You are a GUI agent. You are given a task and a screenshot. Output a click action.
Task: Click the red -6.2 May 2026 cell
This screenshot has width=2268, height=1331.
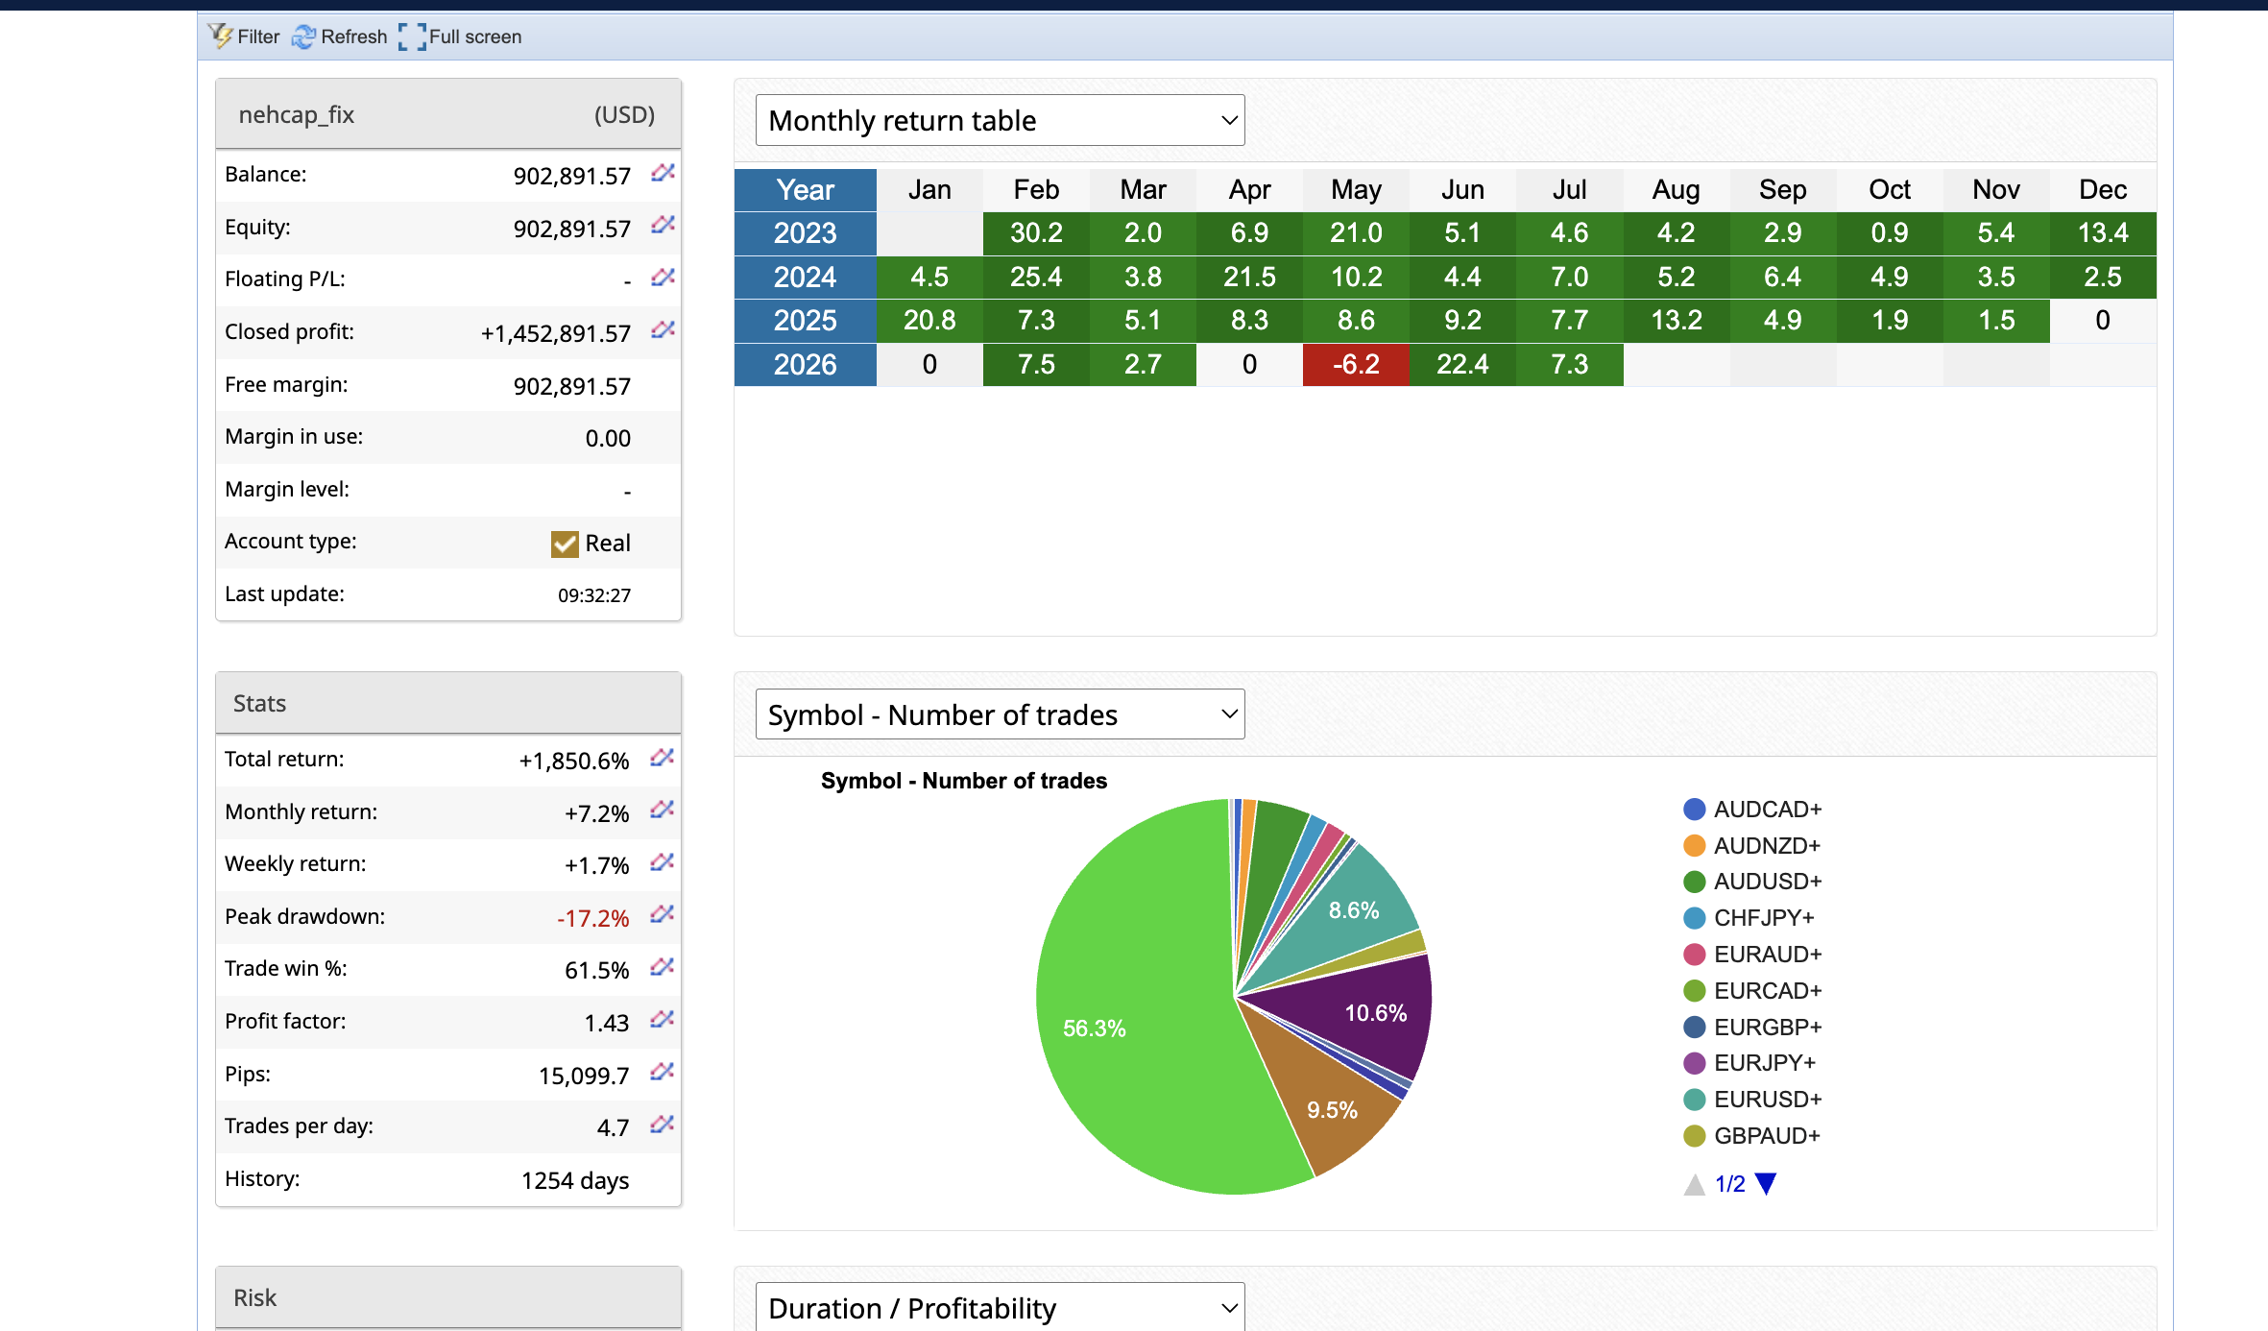coord(1356,364)
